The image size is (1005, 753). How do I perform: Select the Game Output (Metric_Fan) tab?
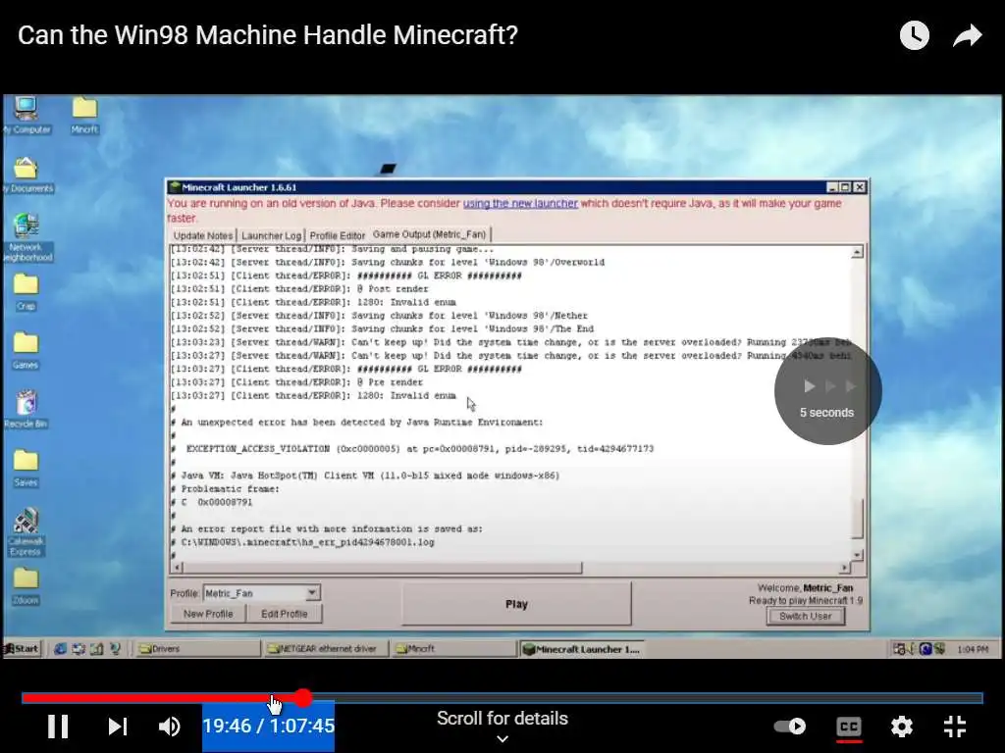coord(430,234)
